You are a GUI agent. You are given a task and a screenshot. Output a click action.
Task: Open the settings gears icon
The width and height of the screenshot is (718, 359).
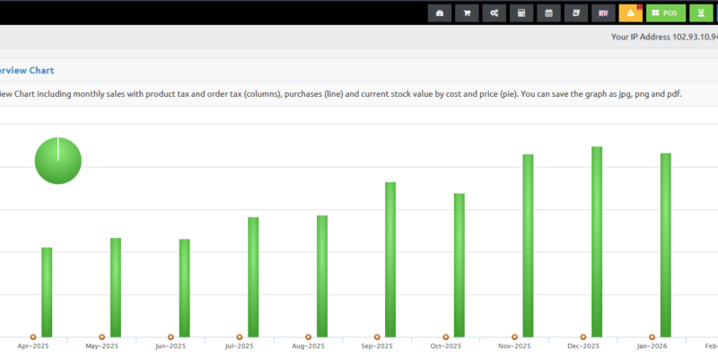[x=495, y=13]
